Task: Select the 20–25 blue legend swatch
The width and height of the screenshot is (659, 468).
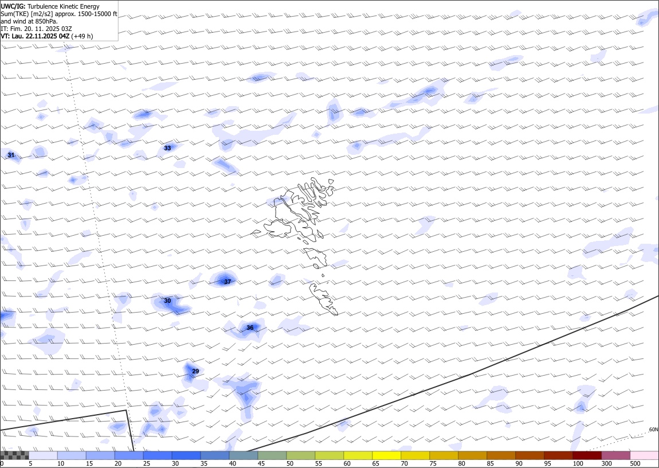Action: tap(129, 455)
